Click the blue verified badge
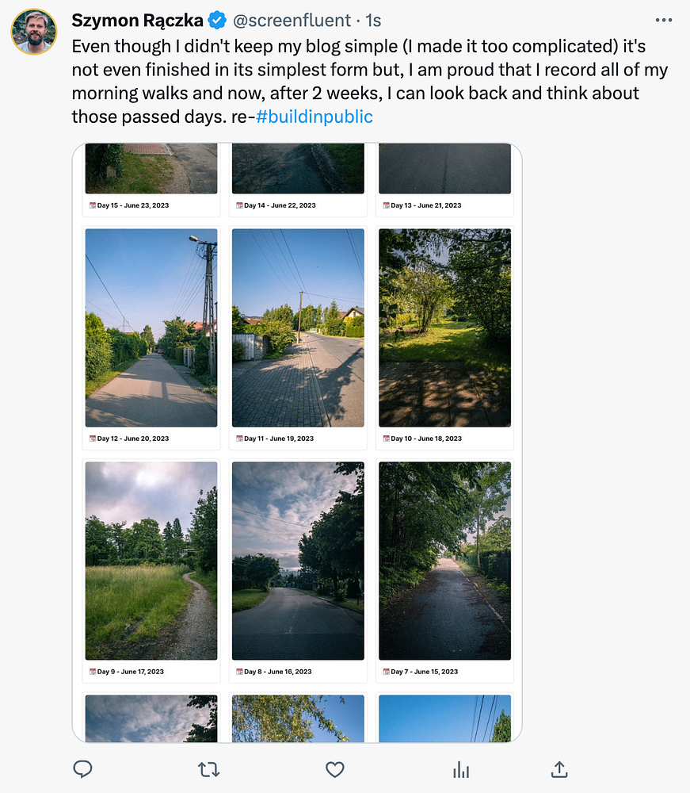The height and width of the screenshot is (793, 690). [217, 21]
